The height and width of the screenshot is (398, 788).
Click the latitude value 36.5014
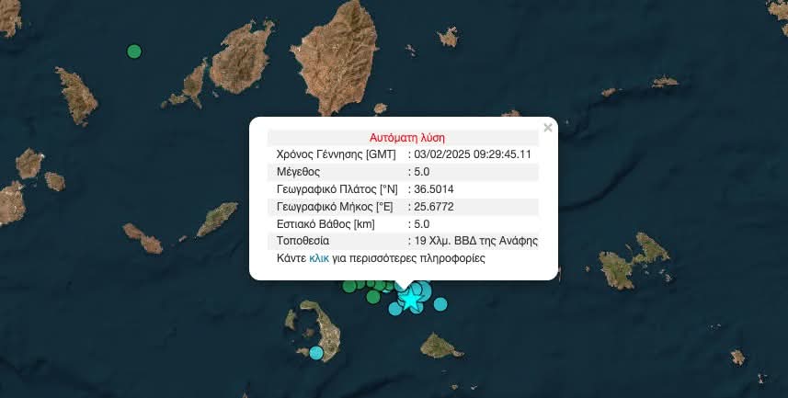click(434, 189)
